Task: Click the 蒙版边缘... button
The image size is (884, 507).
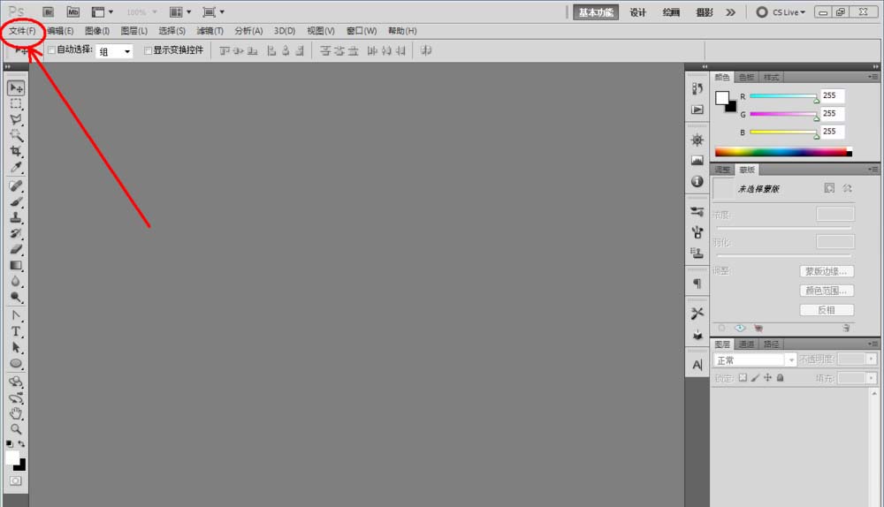Action: click(x=827, y=271)
